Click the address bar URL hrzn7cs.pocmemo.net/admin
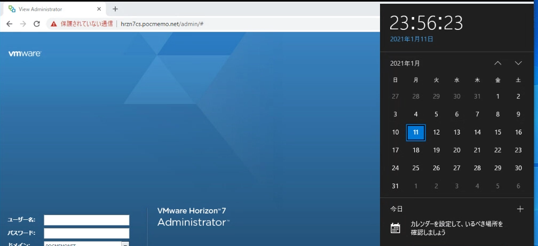 point(162,23)
